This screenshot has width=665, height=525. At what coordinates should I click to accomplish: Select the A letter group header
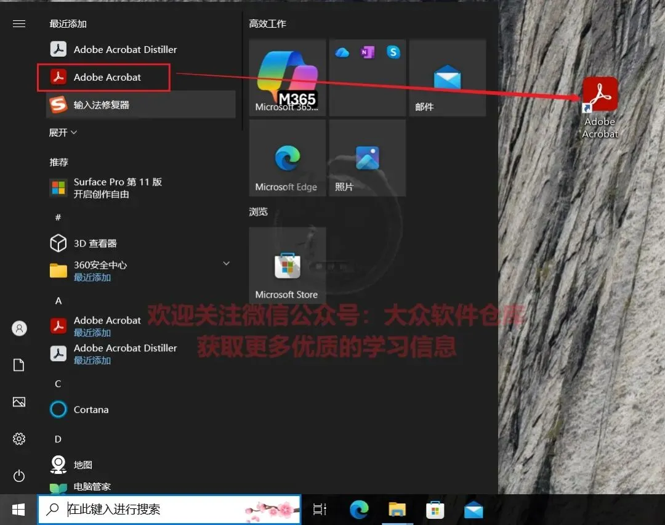[58, 301]
